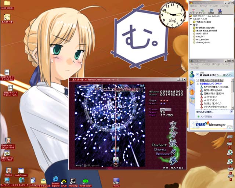
Task: Open the Winny desktop icon
Action: click(x=116, y=180)
